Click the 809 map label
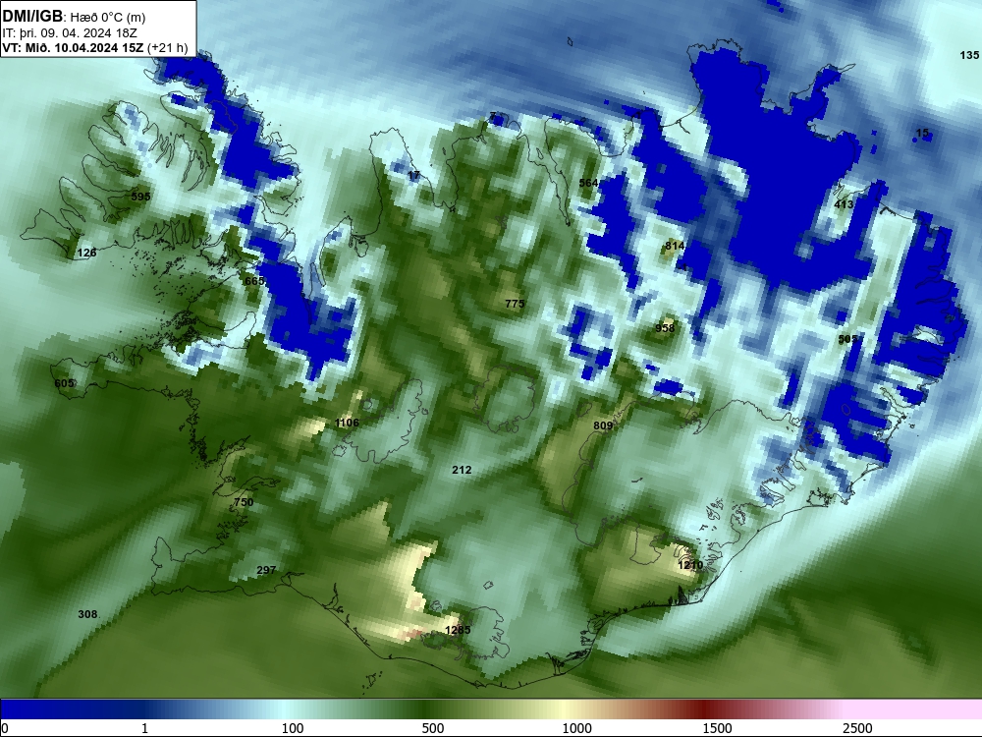This screenshot has width=982, height=737. 603,426
